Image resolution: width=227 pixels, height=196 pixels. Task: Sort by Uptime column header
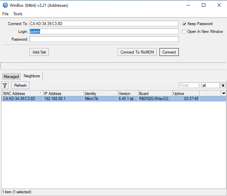click(x=186, y=94)
